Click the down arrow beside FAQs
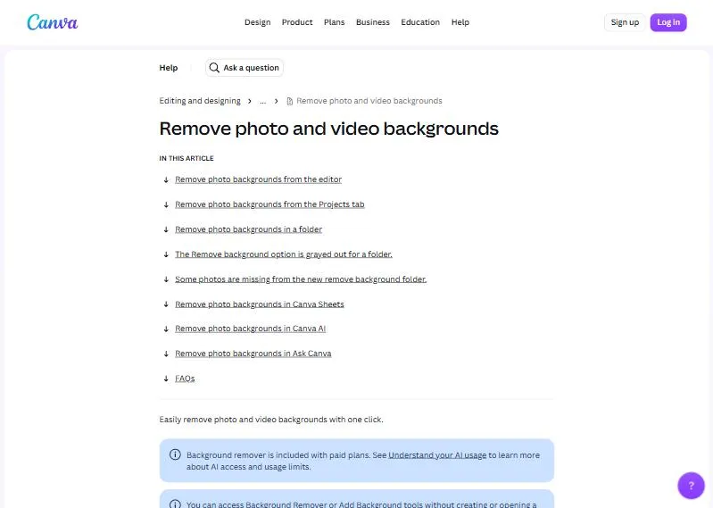This screenshot has height=508, width=713. click(x=166, y=379)
